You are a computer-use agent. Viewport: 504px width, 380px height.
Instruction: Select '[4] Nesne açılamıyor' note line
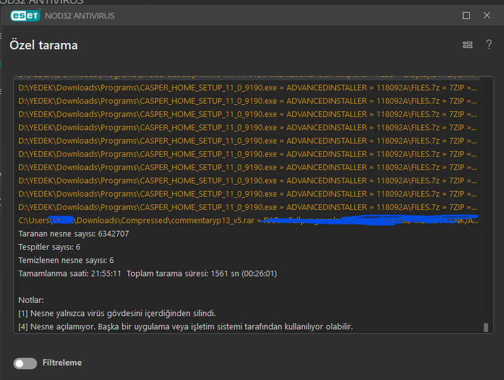185,327
